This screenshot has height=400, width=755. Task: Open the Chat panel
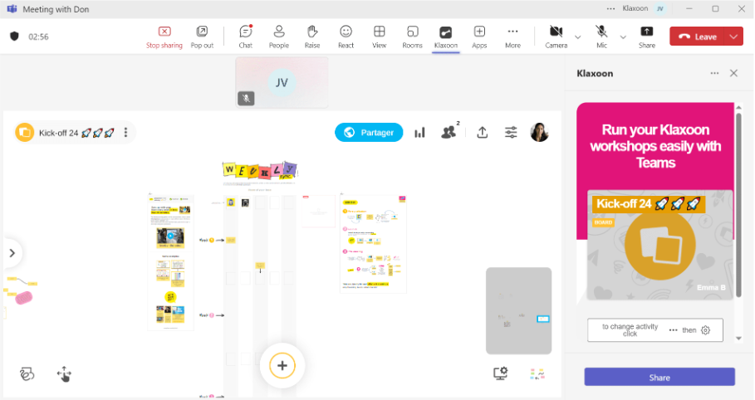point(245,36)
